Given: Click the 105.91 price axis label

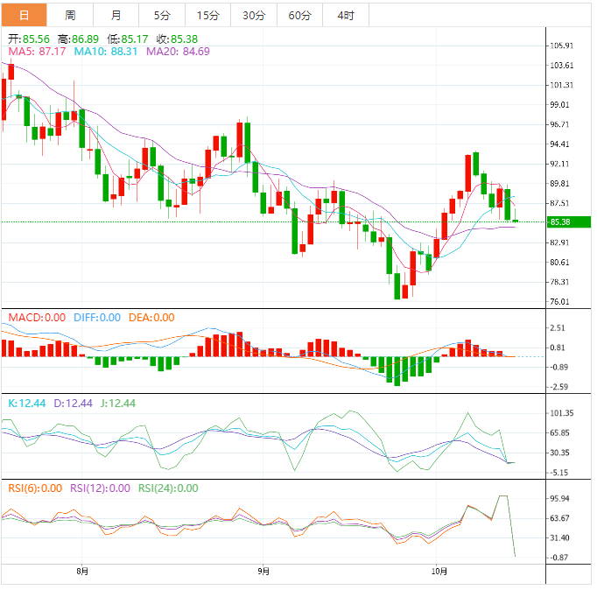Looking at the screenshot, I should pos(562,46).
